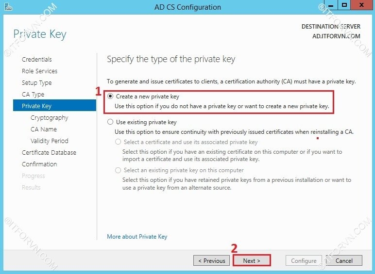Go to the Credentials step in sidebar

pos(37,59)
